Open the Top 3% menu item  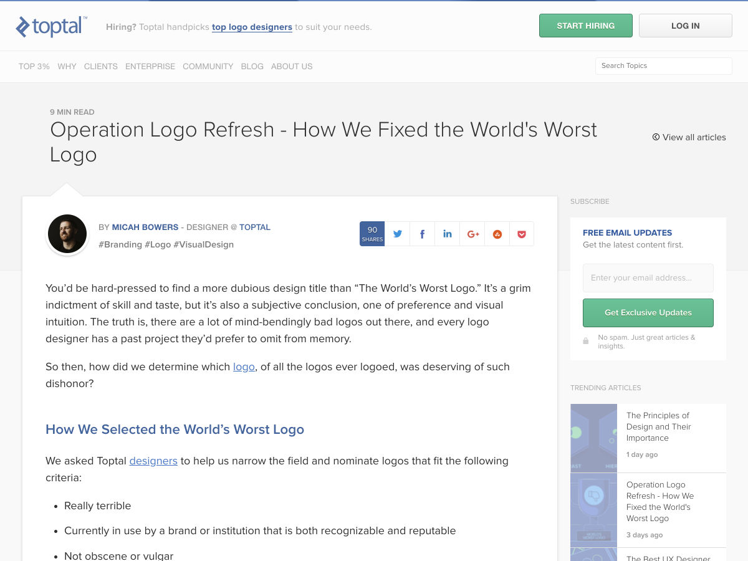pyautogui.click(x=34, y=66)
